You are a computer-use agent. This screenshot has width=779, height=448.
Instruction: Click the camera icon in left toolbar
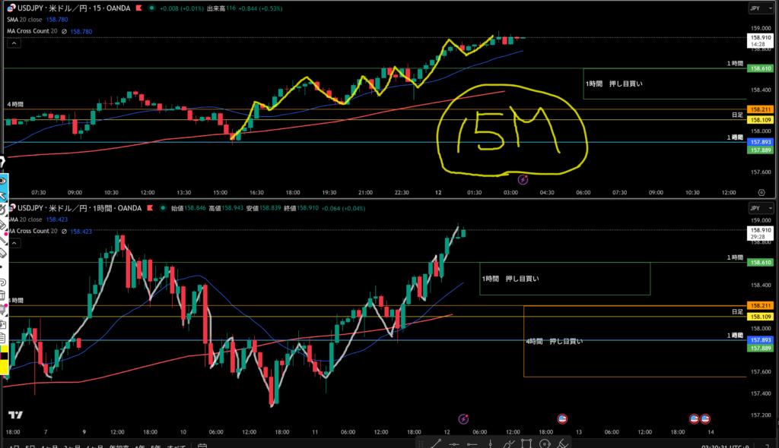pyautogui.click(x=3, y=323)
